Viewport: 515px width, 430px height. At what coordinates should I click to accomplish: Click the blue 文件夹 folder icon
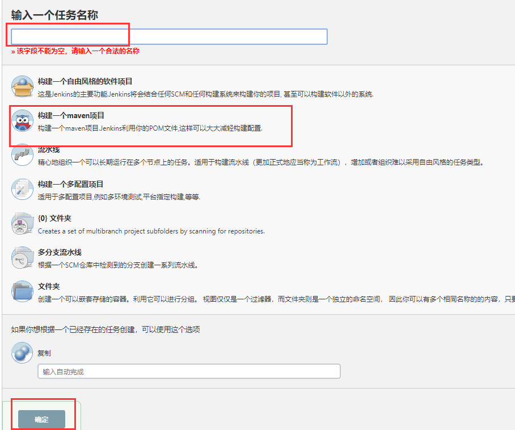click(22, 291)
